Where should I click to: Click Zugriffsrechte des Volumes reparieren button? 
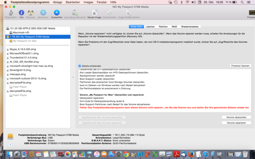click(102, 123)
